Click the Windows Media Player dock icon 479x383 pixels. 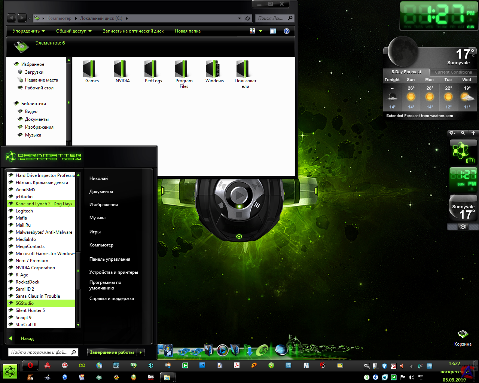click(222, 350)
